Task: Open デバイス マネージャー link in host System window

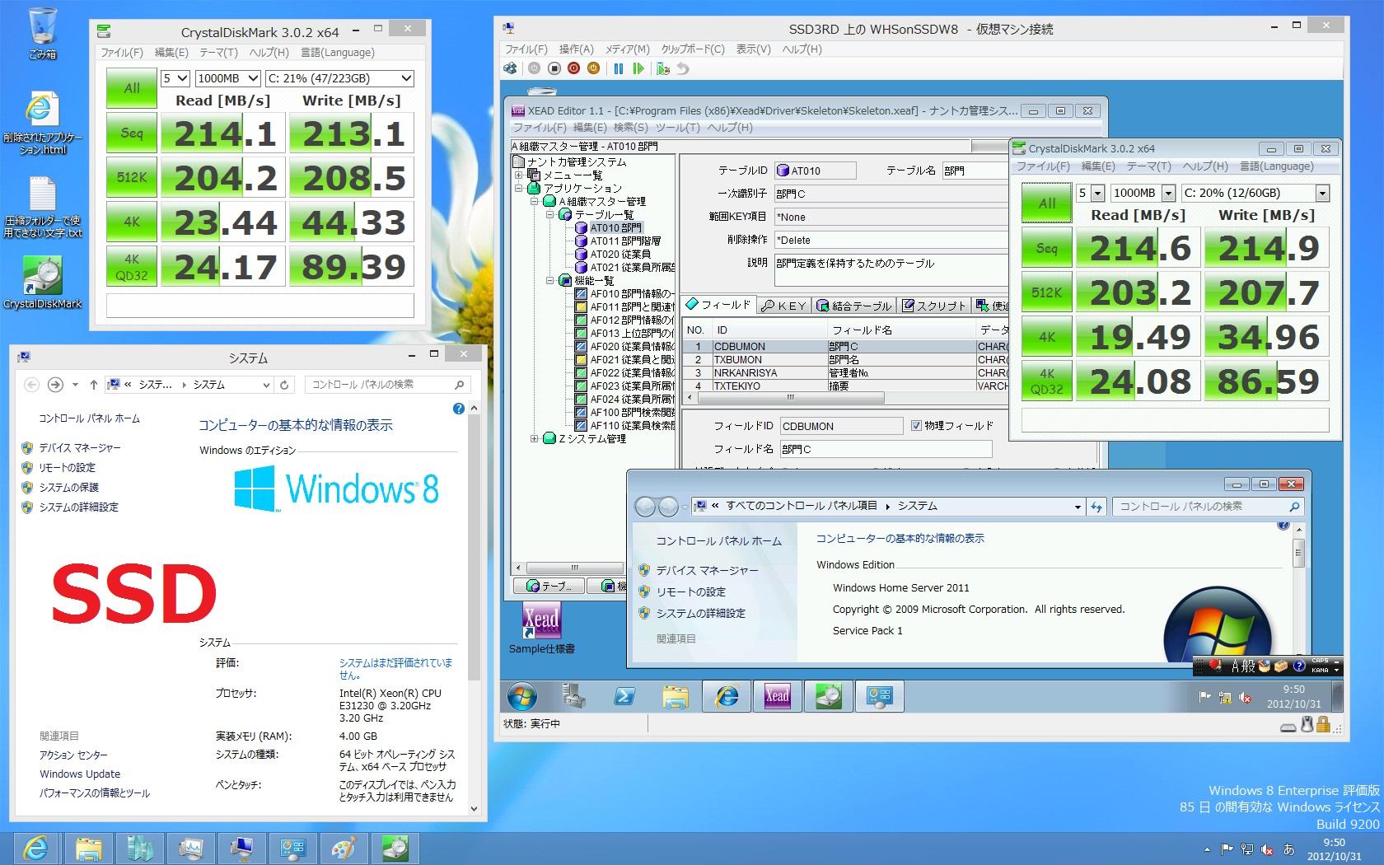Action: (x=80, y=448)
